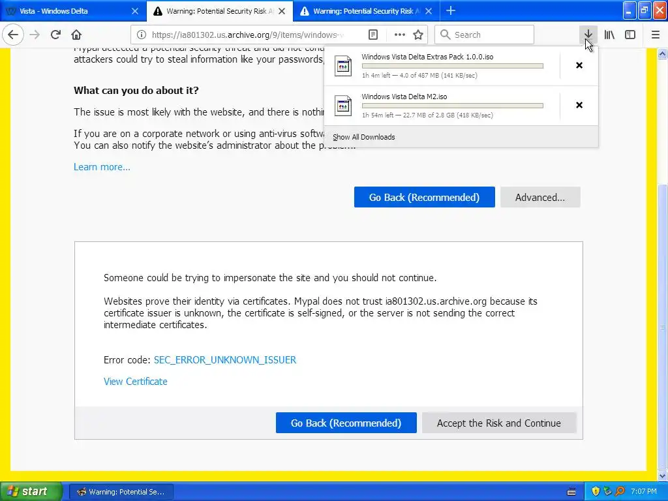Close the third security warning tab

click(429, 11)
